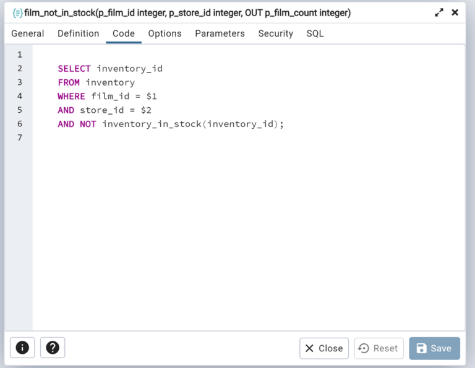Image resolution: width=475 pixels, height=368 pixels.
Task: Click the function icon beside the dialog title
Action: (x=17, y=13)
